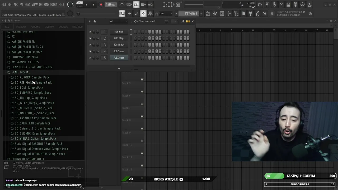The height and width of the screenshot is (190, 338).
Task: Open the ADD menu
Action: point(16,4)
